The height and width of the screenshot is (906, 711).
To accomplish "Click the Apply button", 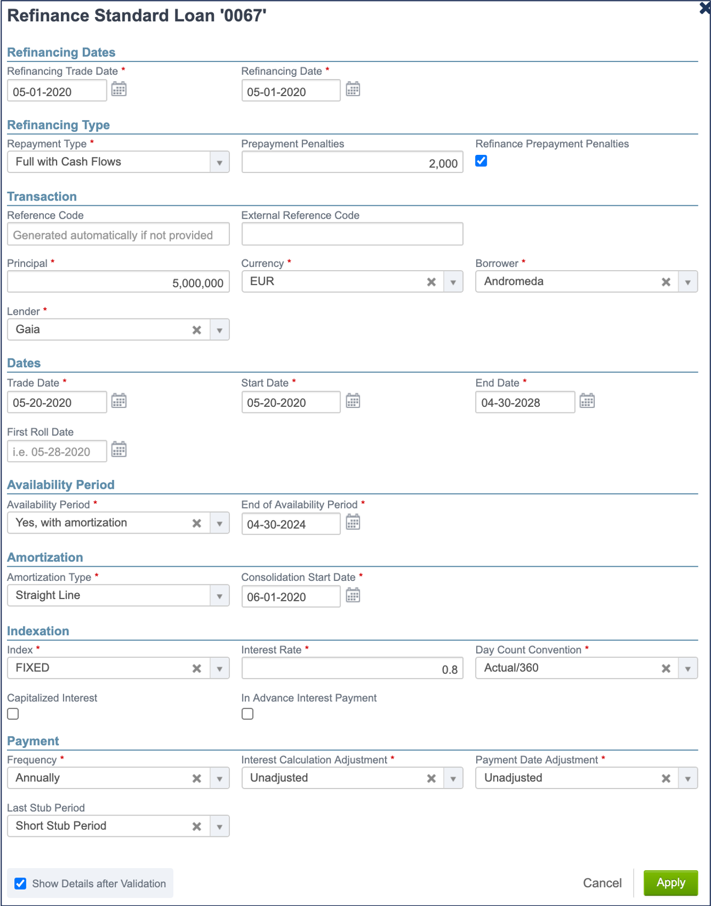I will (671, 883).
